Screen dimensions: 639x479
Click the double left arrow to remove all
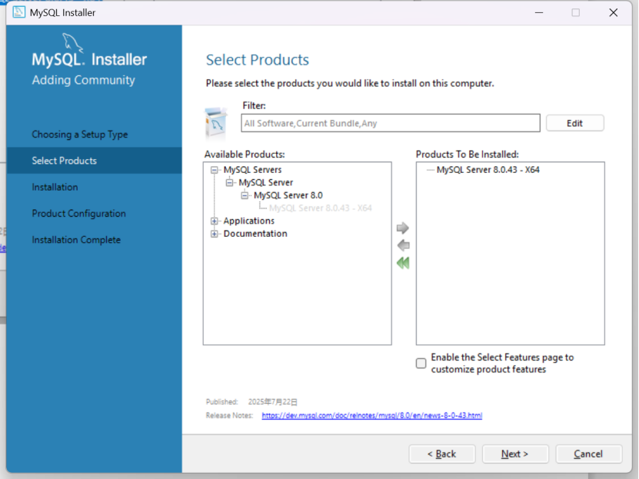pyautogui.click(x=403, y=262)
